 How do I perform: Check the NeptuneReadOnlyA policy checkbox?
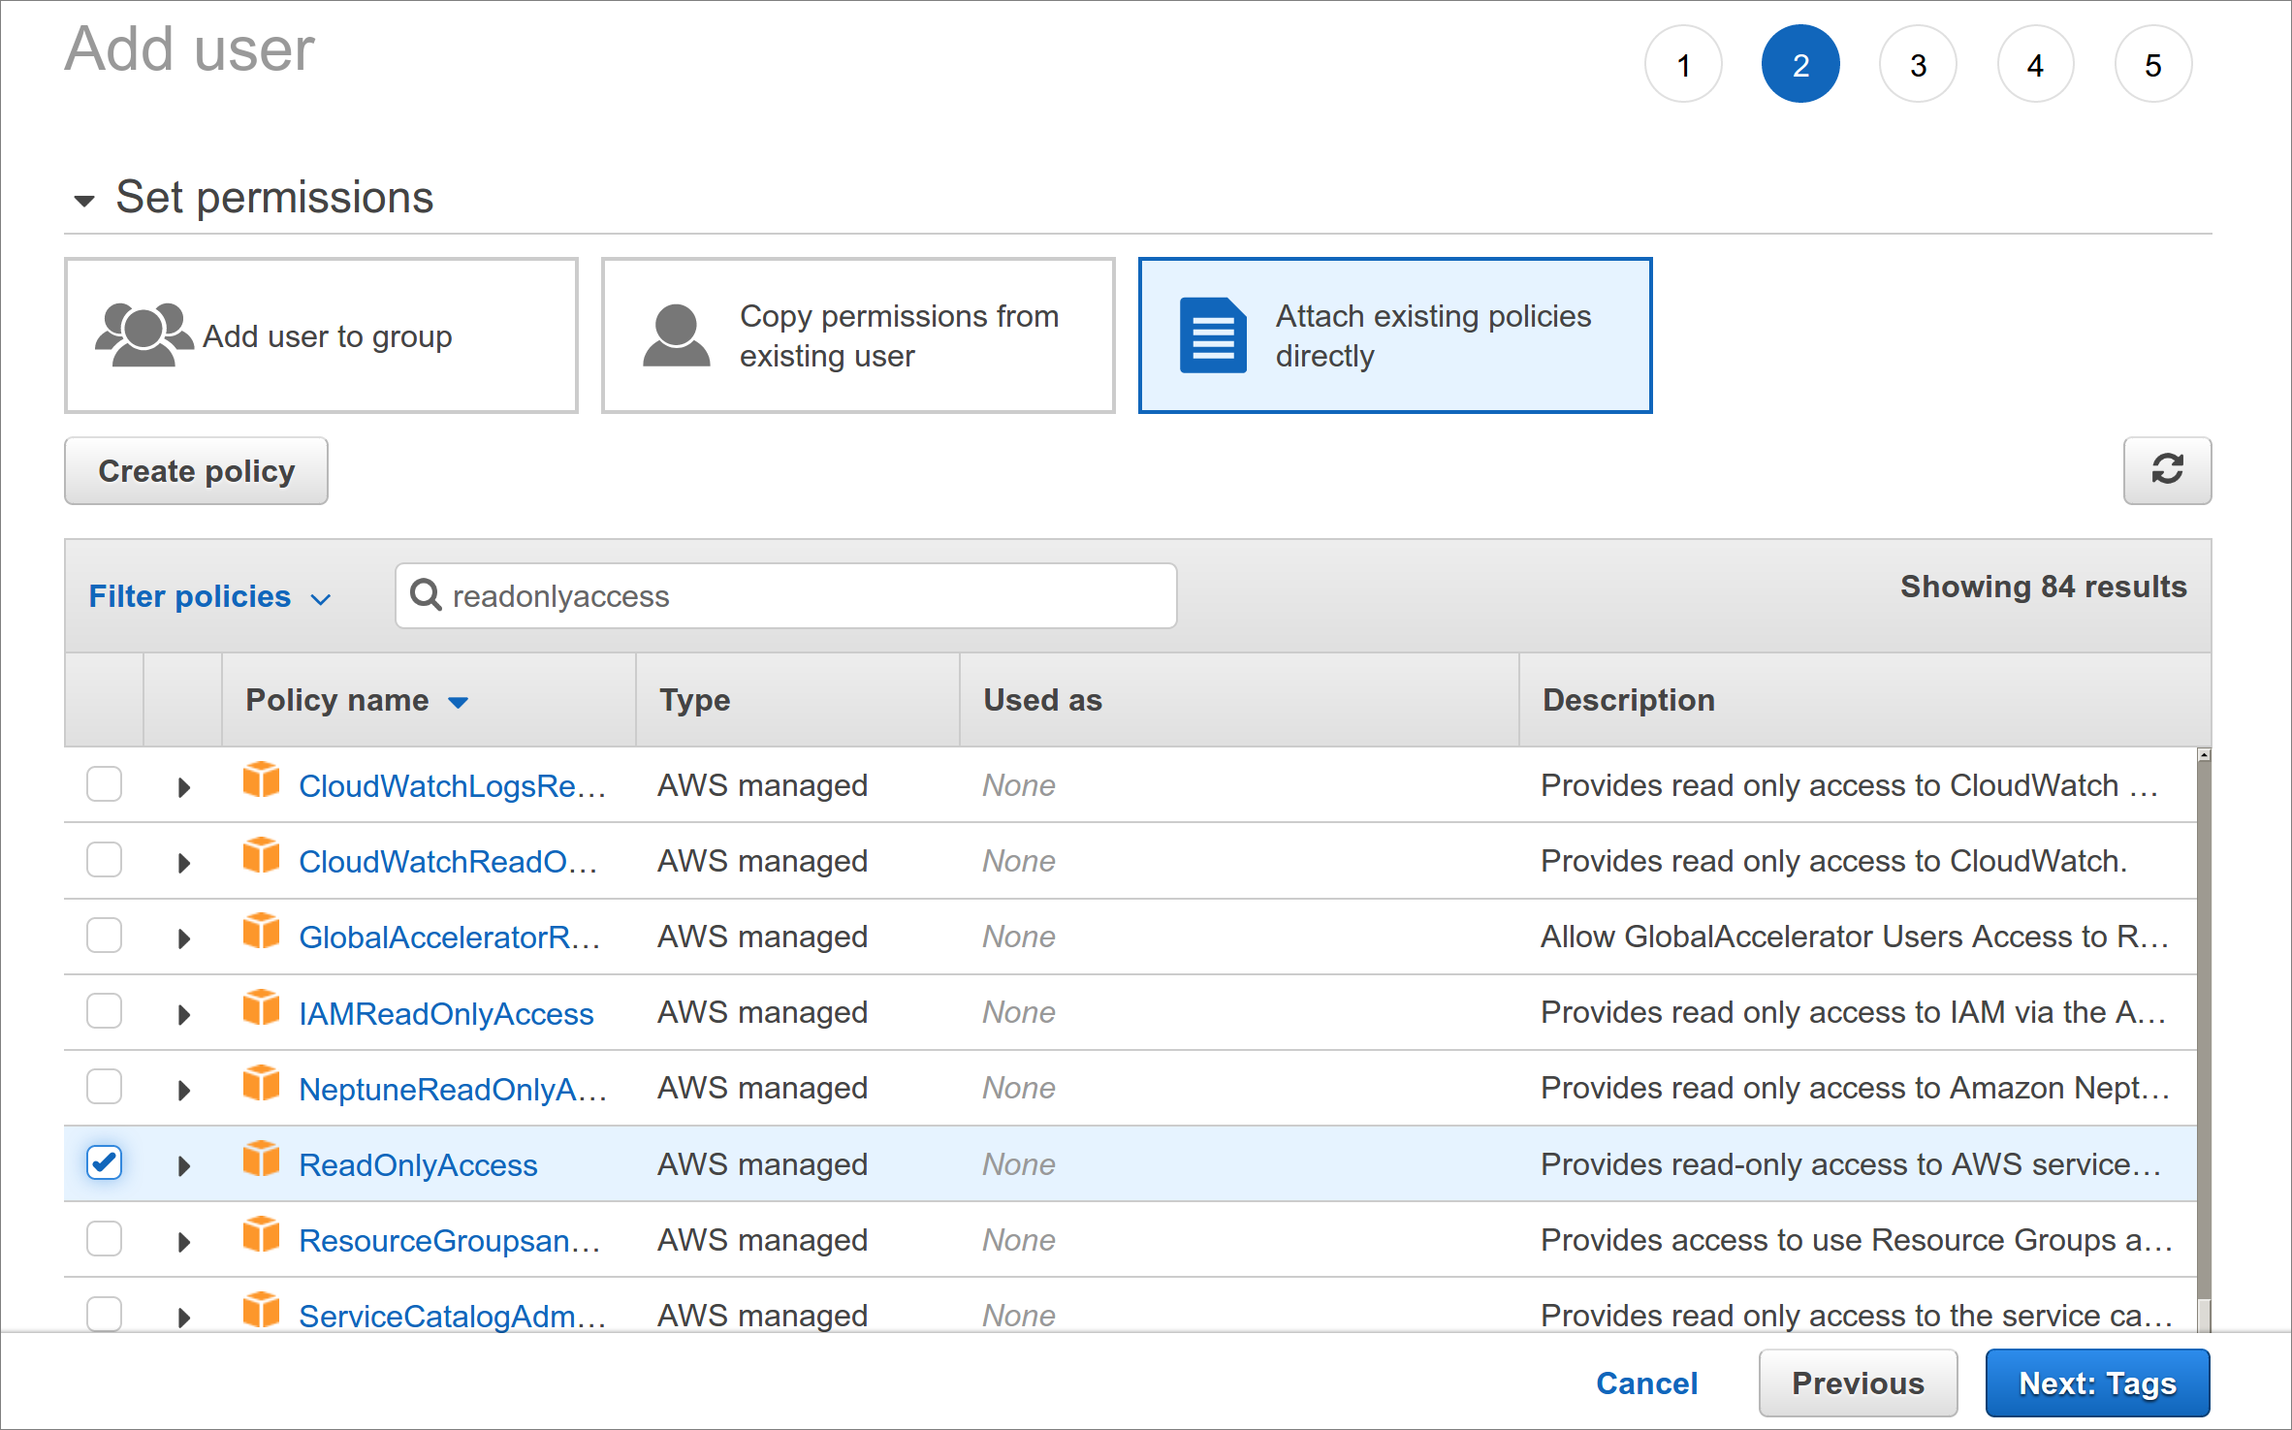104,1086
